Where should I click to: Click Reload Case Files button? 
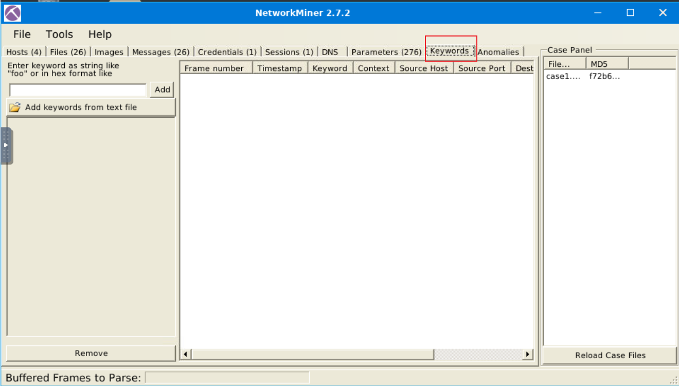click(610, 355)
